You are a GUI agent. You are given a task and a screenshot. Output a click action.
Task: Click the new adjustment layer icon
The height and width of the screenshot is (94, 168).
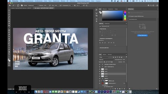(118, 89)
